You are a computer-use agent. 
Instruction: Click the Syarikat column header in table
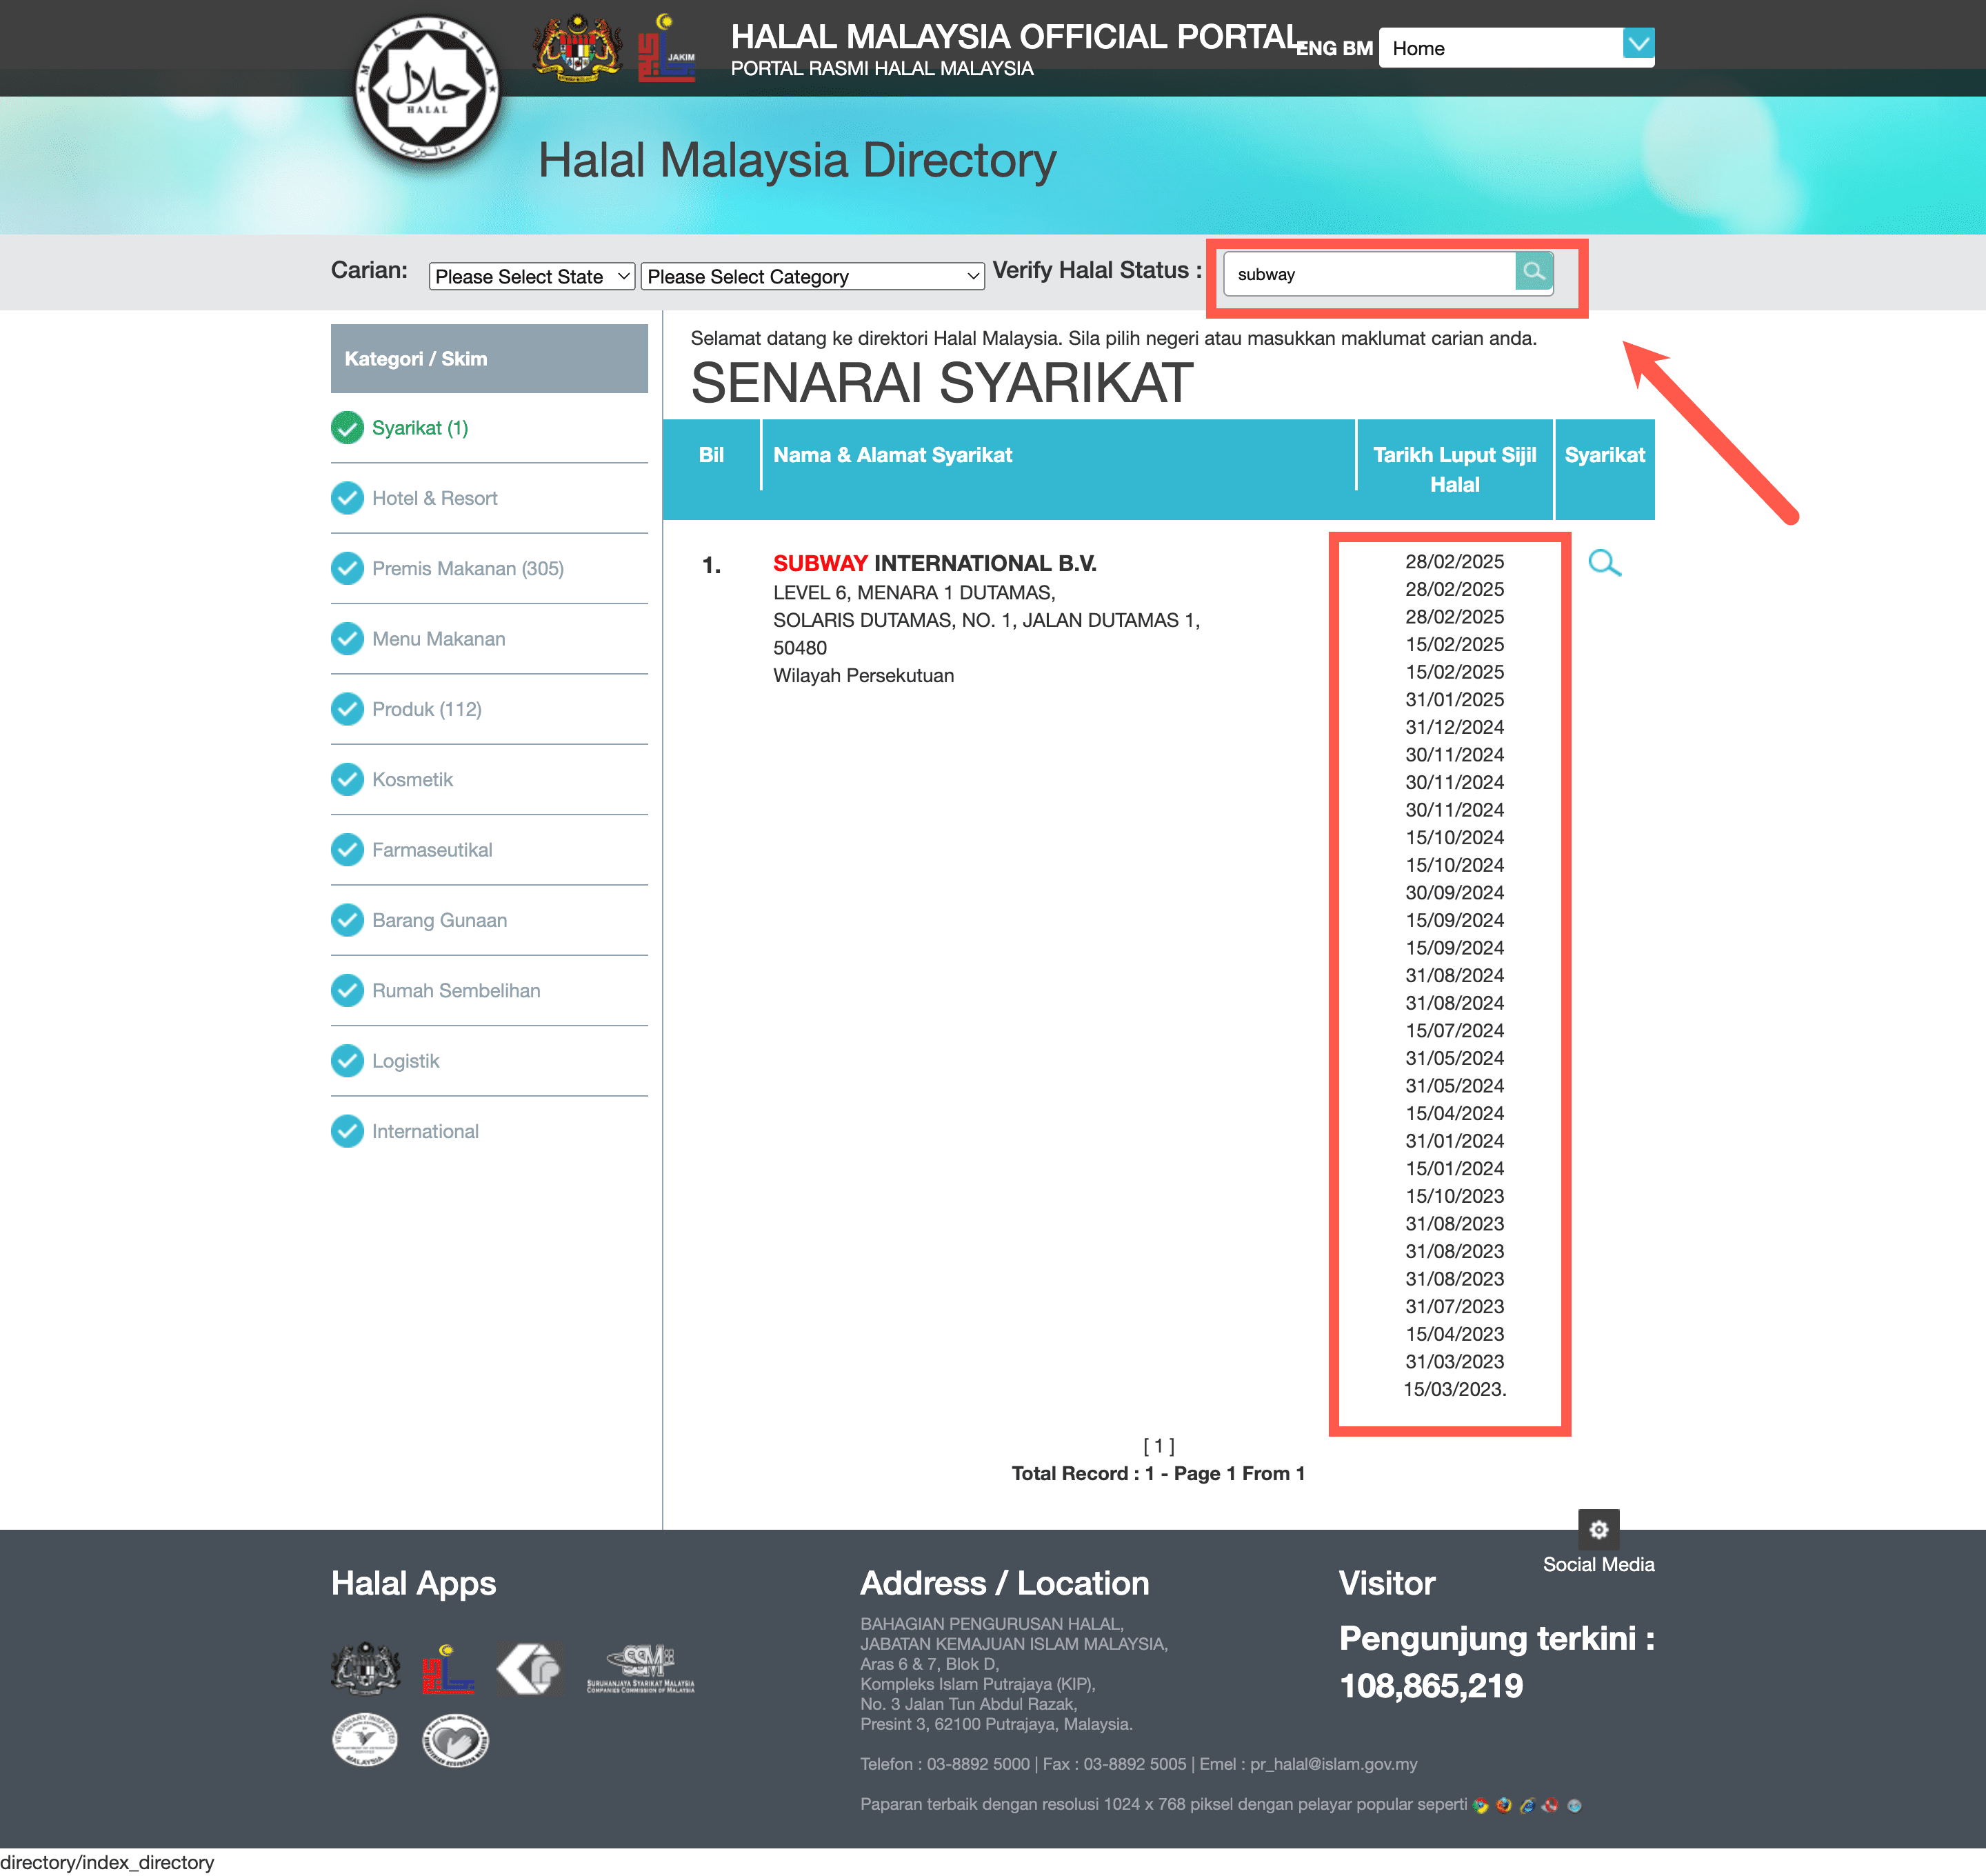click(x=1604, y=455)
